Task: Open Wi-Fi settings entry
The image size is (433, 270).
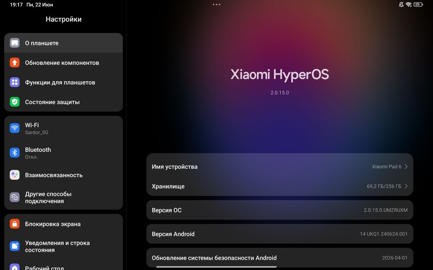Action: pos(64,128)
